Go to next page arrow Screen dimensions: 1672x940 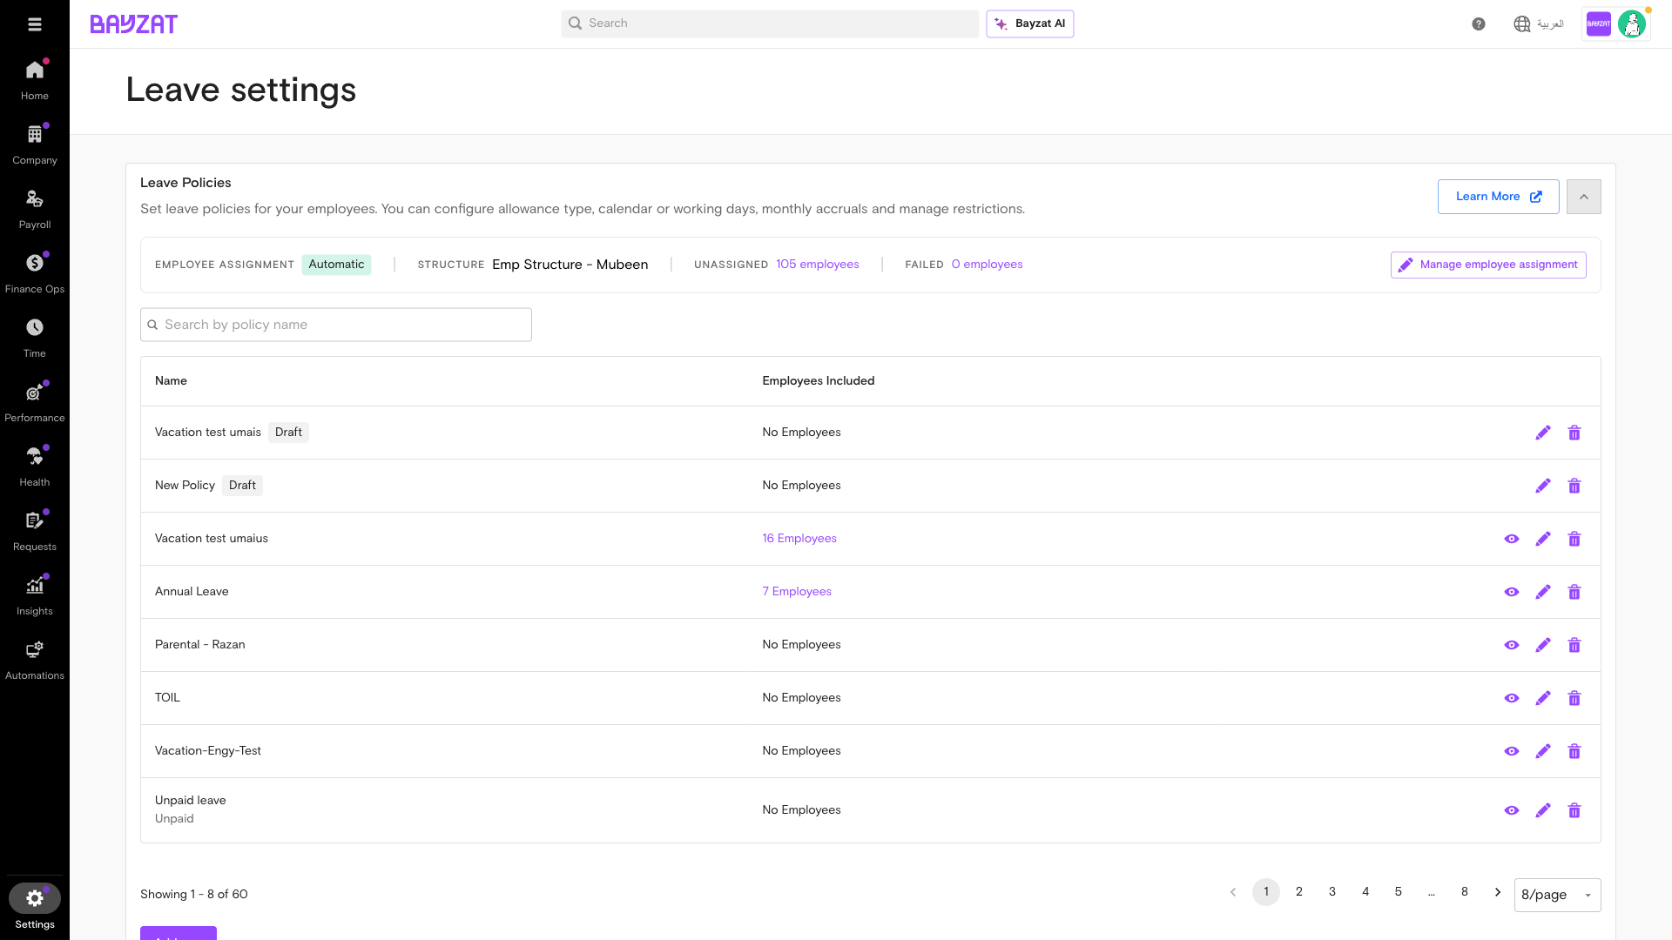(x=1498, y=892)
